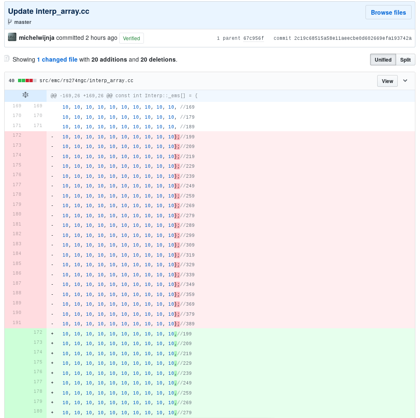Click the branch icon beside master
The height and width of the screenshot is (418, 420).
coord(10,22)
